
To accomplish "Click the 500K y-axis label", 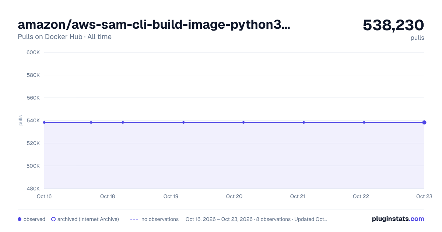I will click(x=33, y=166).
